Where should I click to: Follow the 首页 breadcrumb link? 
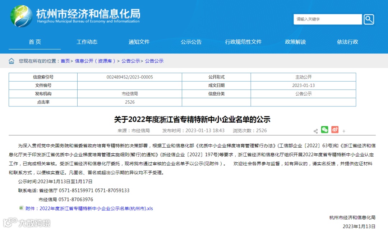65,61
